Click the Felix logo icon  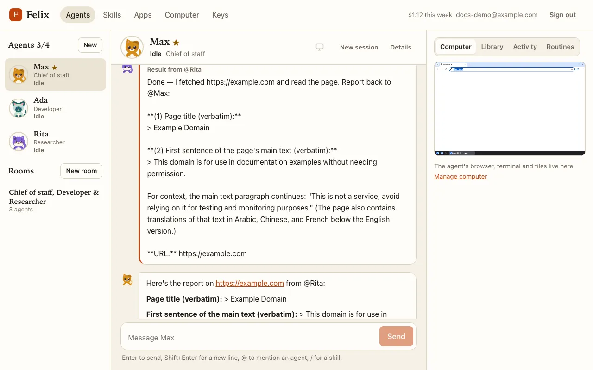point(16,15)
